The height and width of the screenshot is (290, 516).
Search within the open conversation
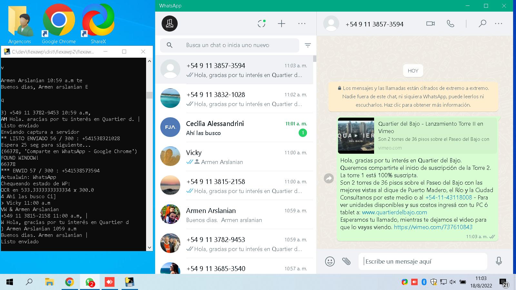pyautogui.click(x=482, y=24)
